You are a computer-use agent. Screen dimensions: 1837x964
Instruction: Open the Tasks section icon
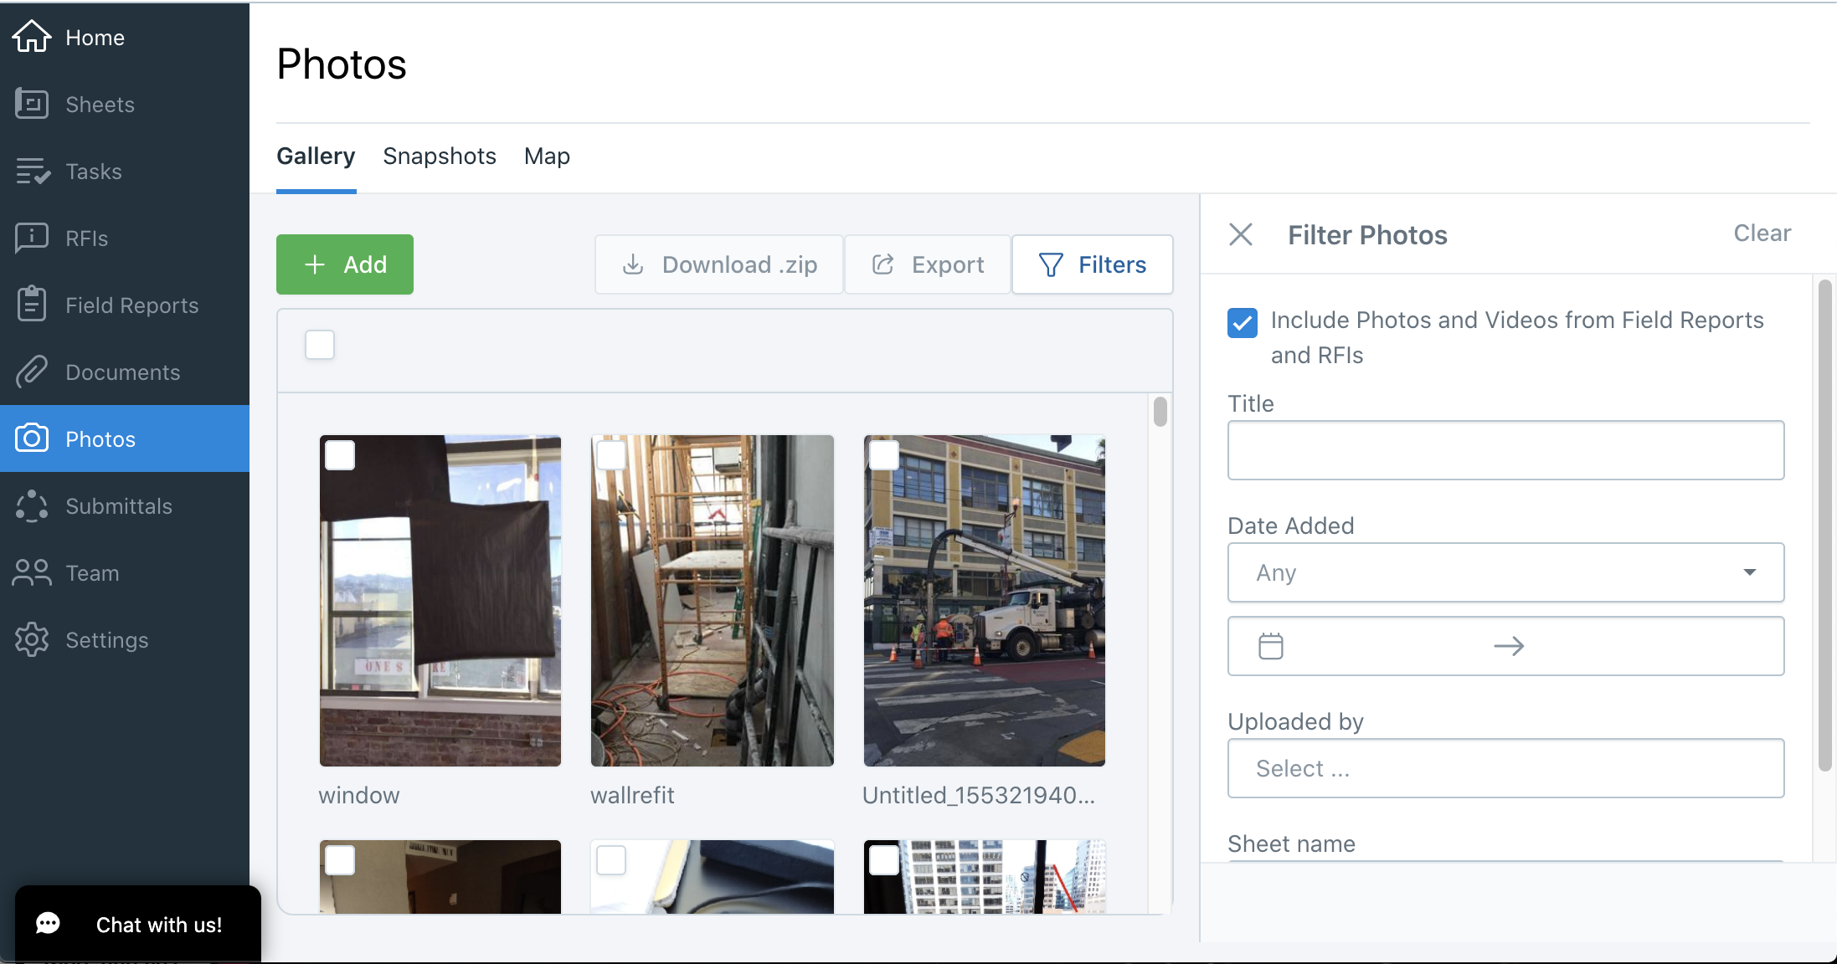pos(32,171)
